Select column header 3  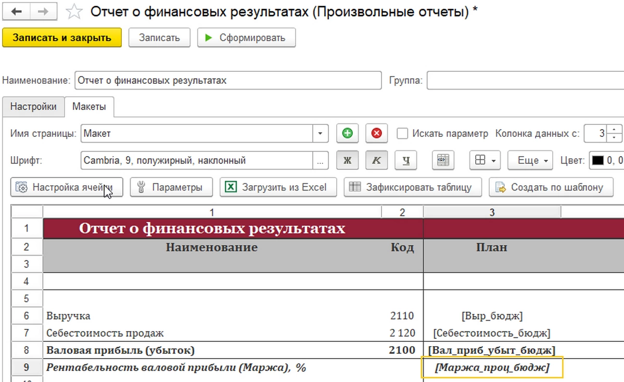coord(492,212)
